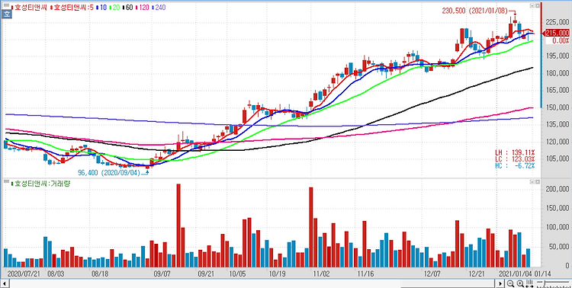Click the 195,000 price axis label
This screenshot has width=572, height=288.
pos(557,56)
